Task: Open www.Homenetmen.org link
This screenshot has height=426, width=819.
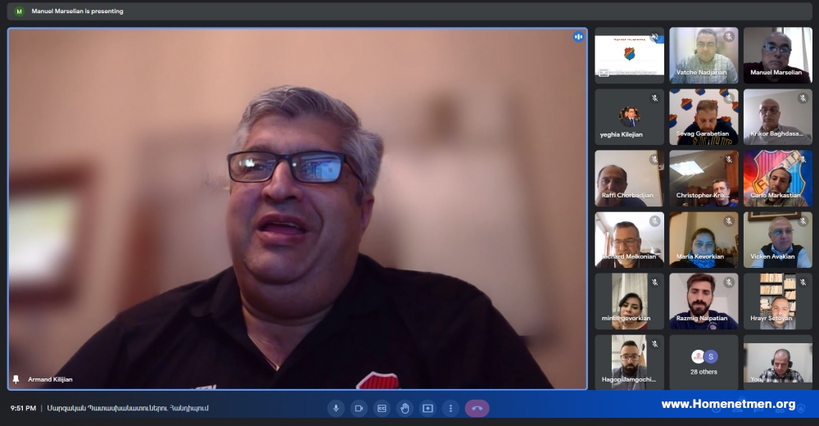Action: [728, 404]
